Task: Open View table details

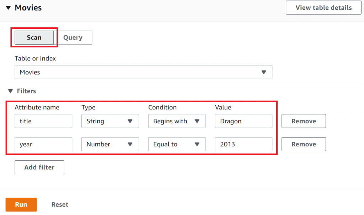Action: point(323,7)
